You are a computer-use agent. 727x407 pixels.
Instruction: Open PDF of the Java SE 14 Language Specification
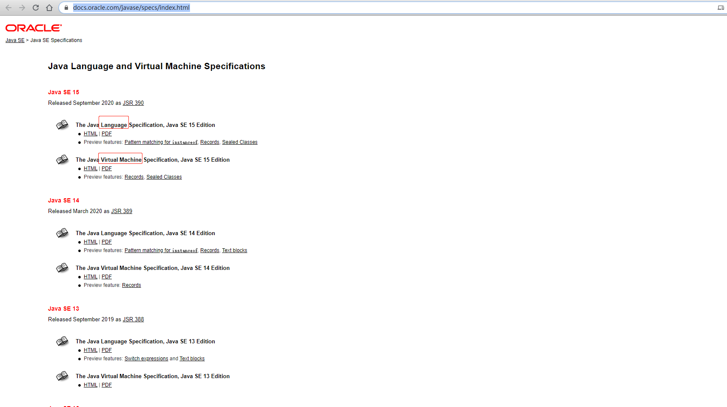[x=107, y=242]
